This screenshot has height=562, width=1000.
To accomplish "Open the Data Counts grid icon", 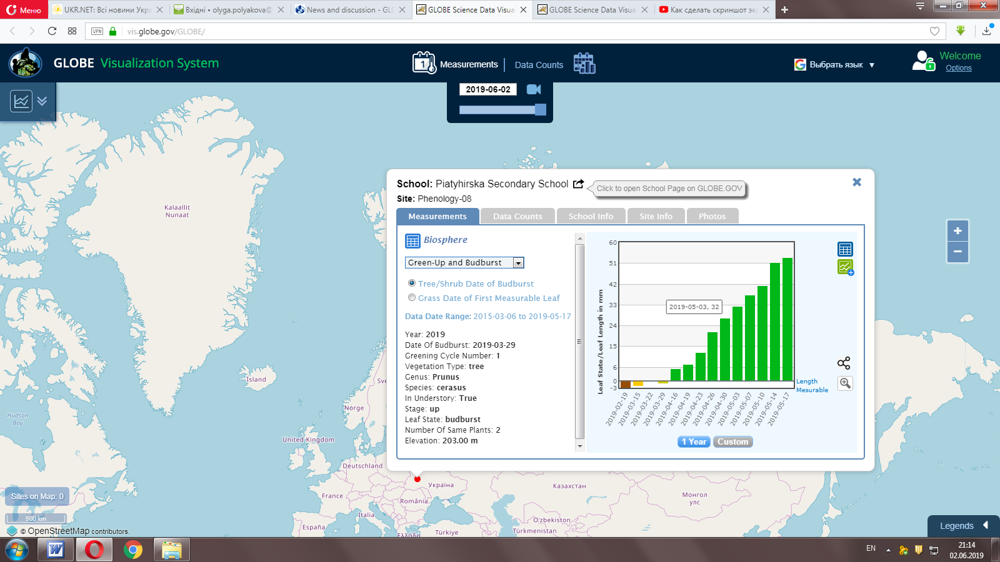I will point(584,63).
